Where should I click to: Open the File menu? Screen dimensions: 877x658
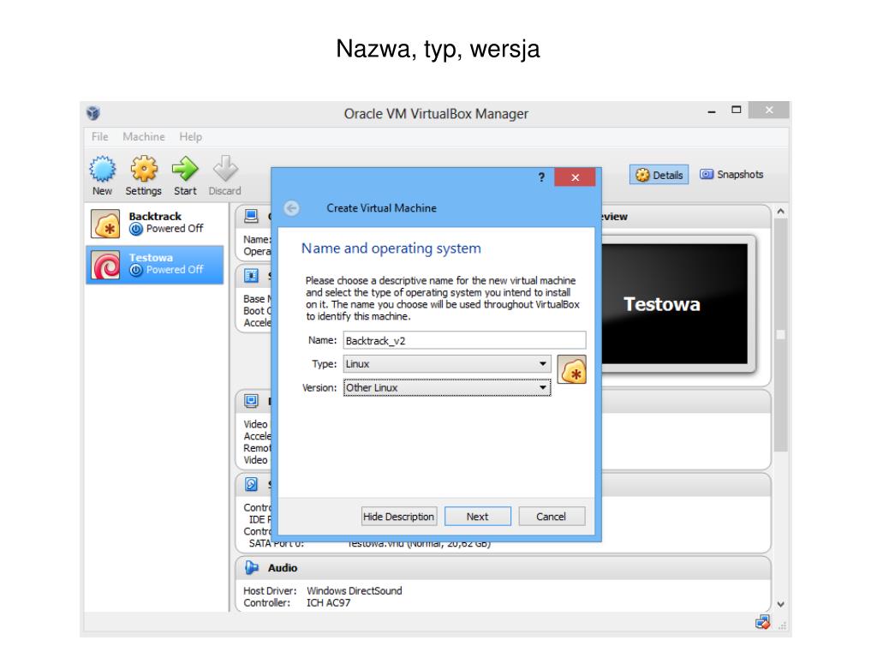[99, 136]
